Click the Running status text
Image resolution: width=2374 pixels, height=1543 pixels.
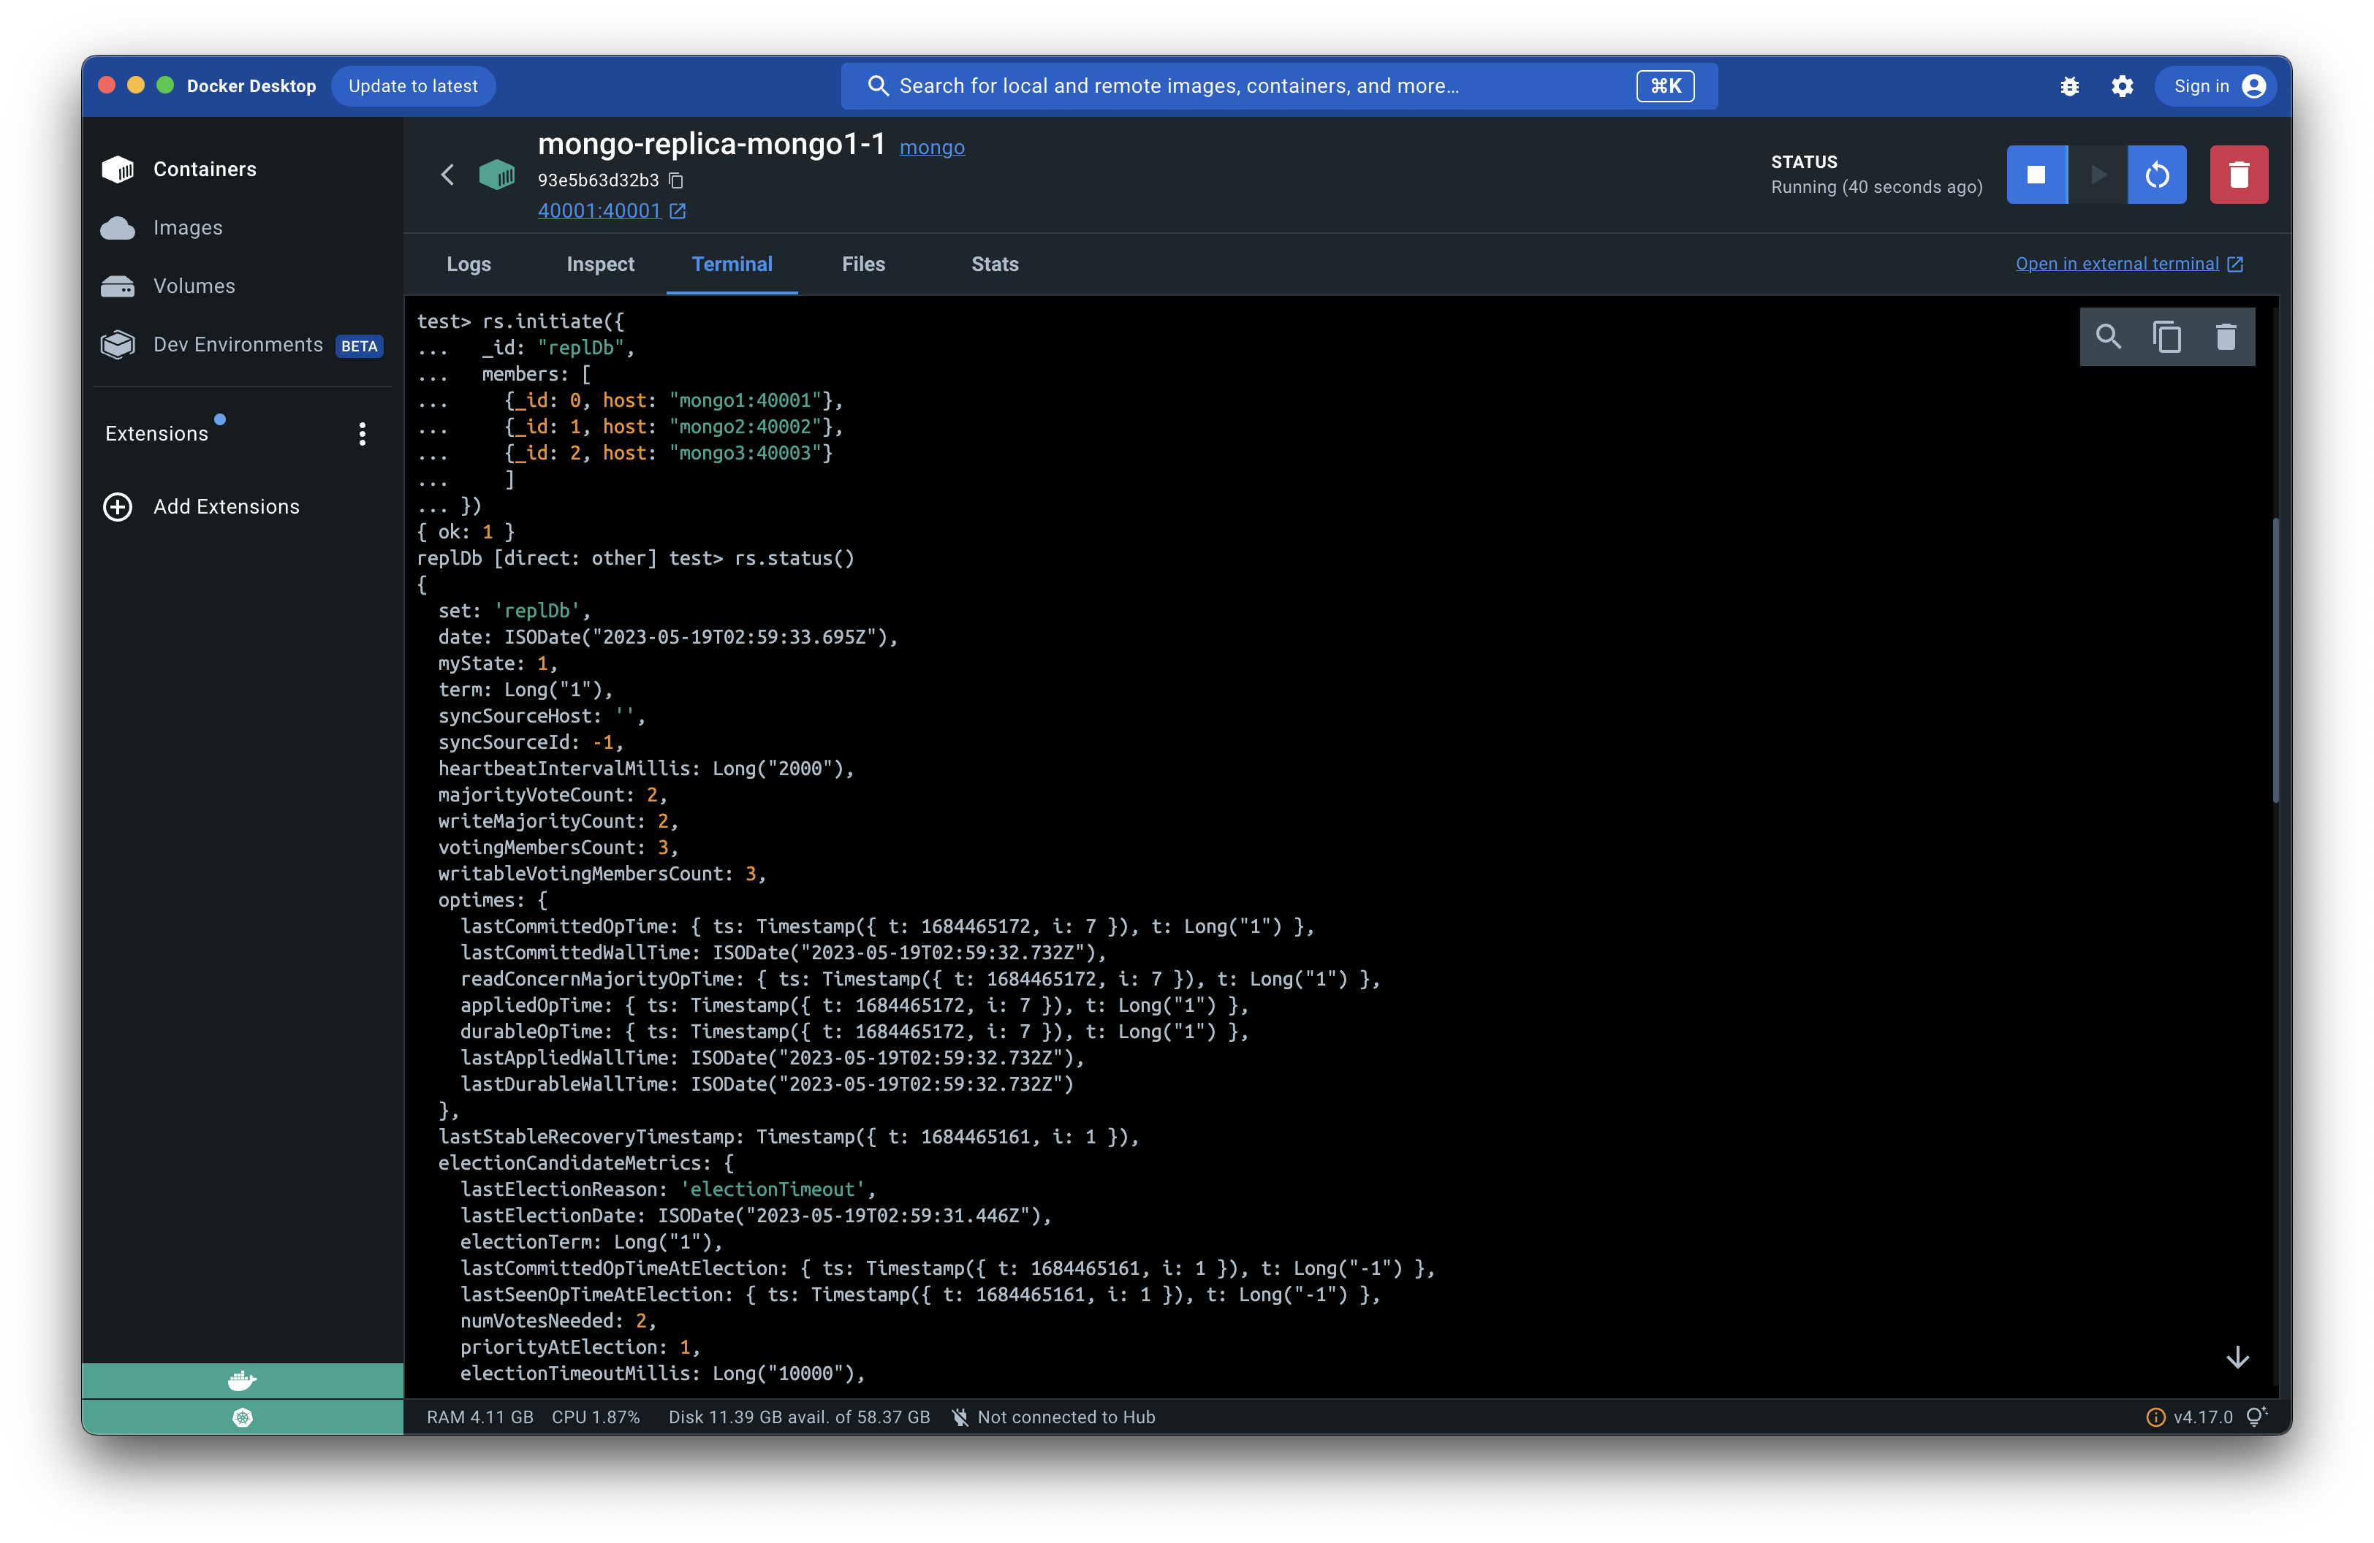[1876, 187]
